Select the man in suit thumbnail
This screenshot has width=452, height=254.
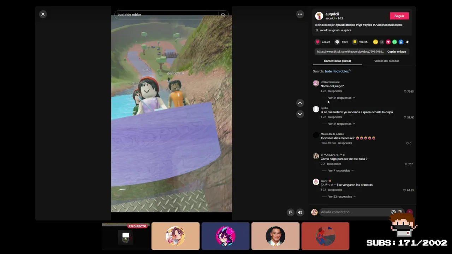coord(275,236)
